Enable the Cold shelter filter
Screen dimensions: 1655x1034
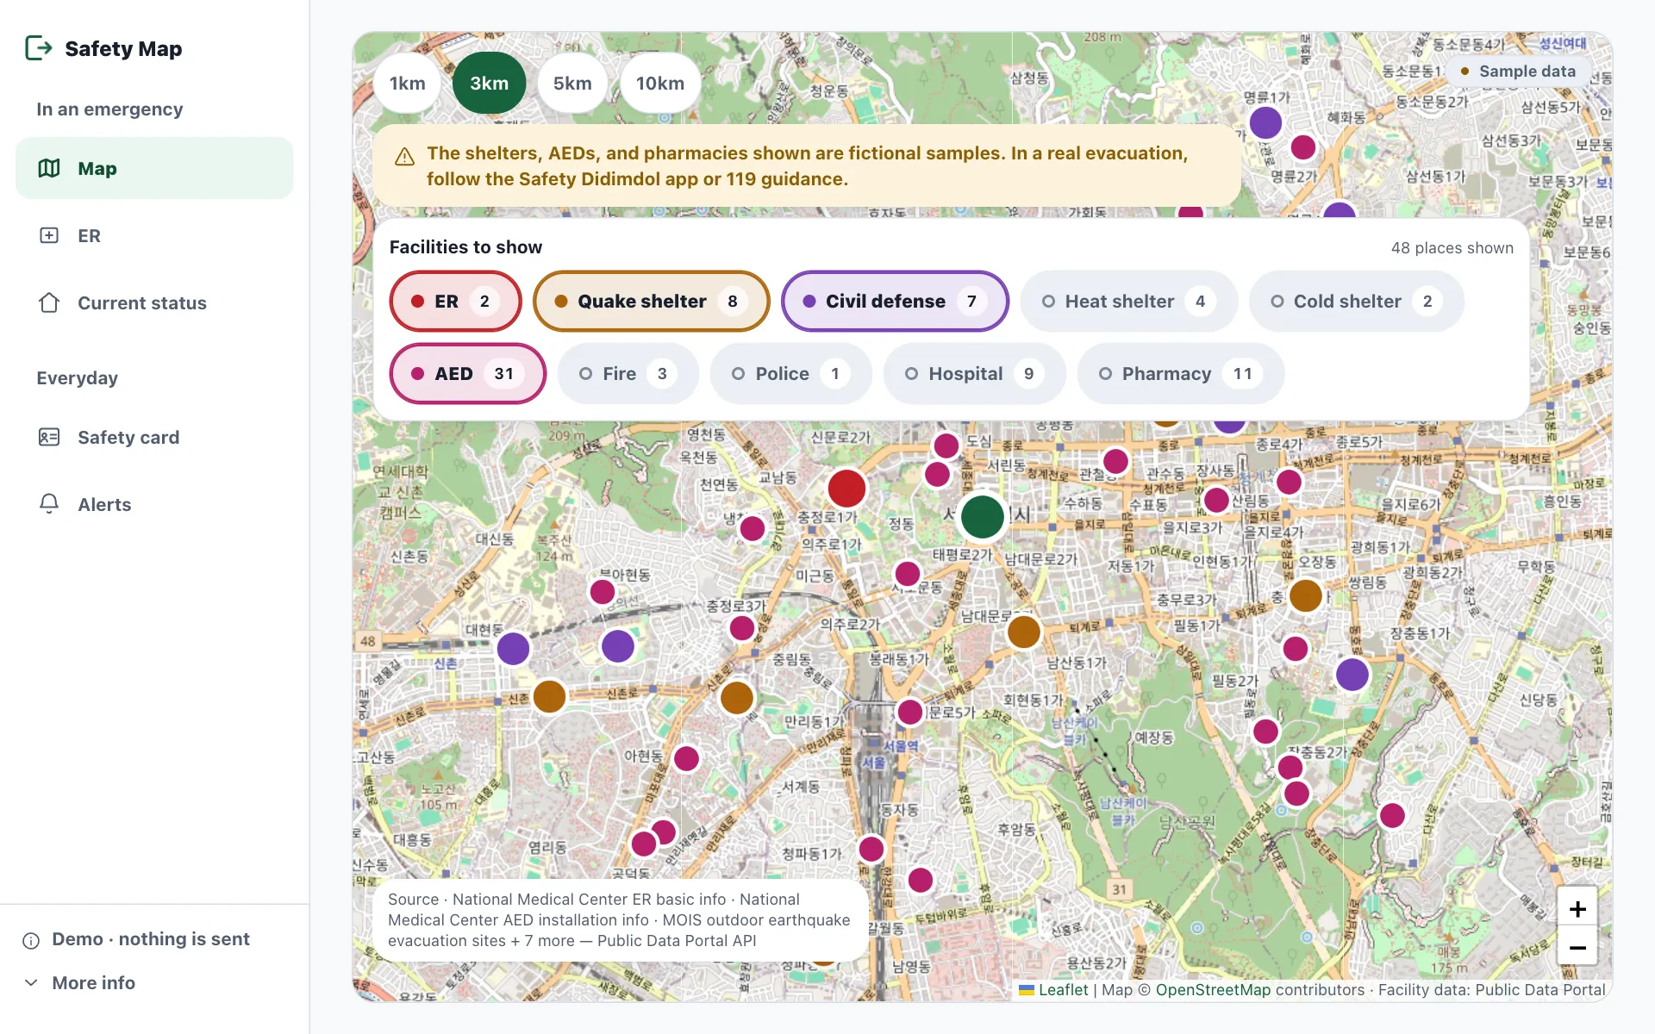(1356, 301)
